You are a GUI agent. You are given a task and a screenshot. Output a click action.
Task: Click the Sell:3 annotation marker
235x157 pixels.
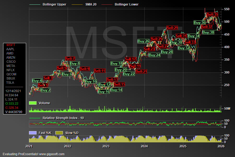pyautogui.click(x=48, y=78)
